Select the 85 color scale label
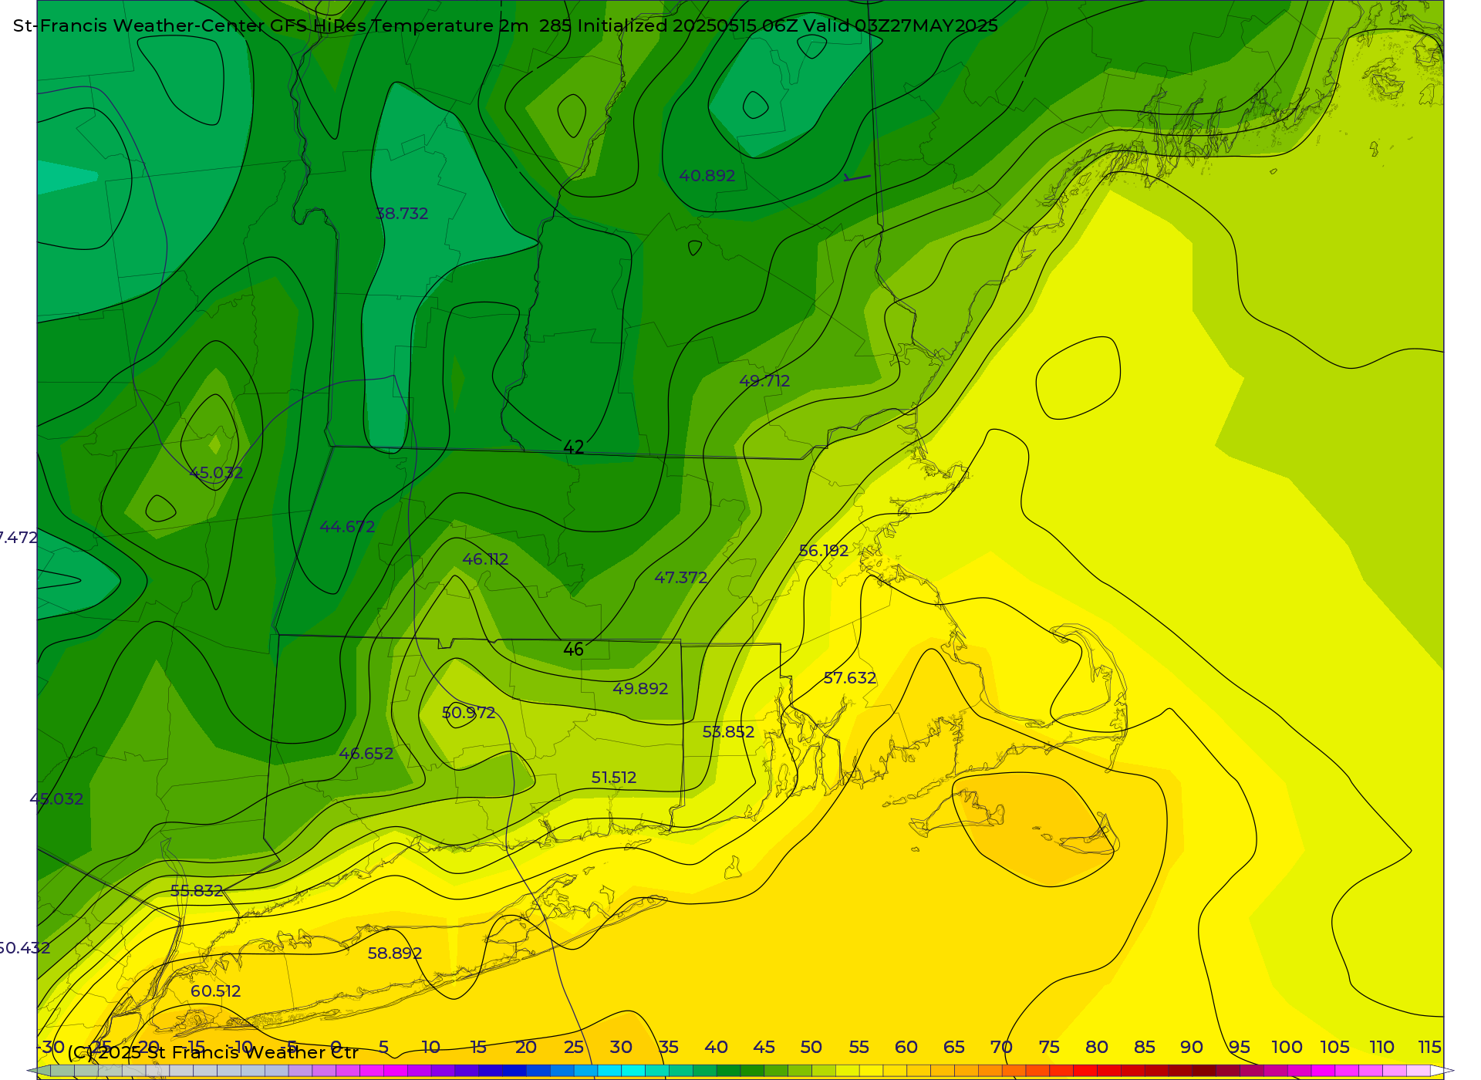Viewport: 1481px width, 1080px height. 1145,1047
